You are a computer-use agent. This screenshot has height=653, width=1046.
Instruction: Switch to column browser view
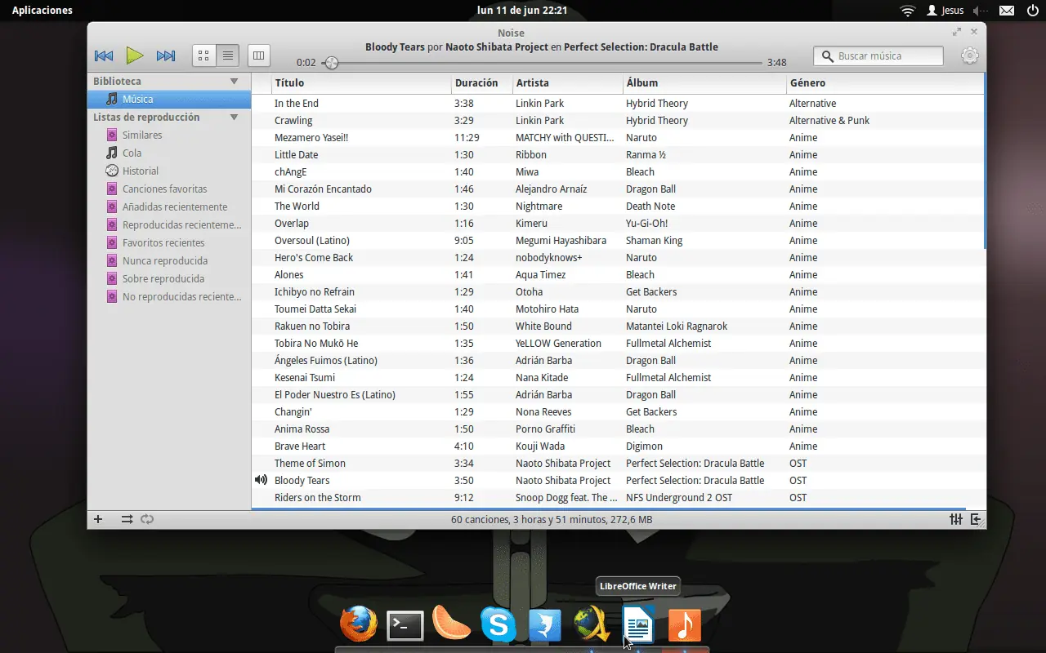(x=259, y=56)
